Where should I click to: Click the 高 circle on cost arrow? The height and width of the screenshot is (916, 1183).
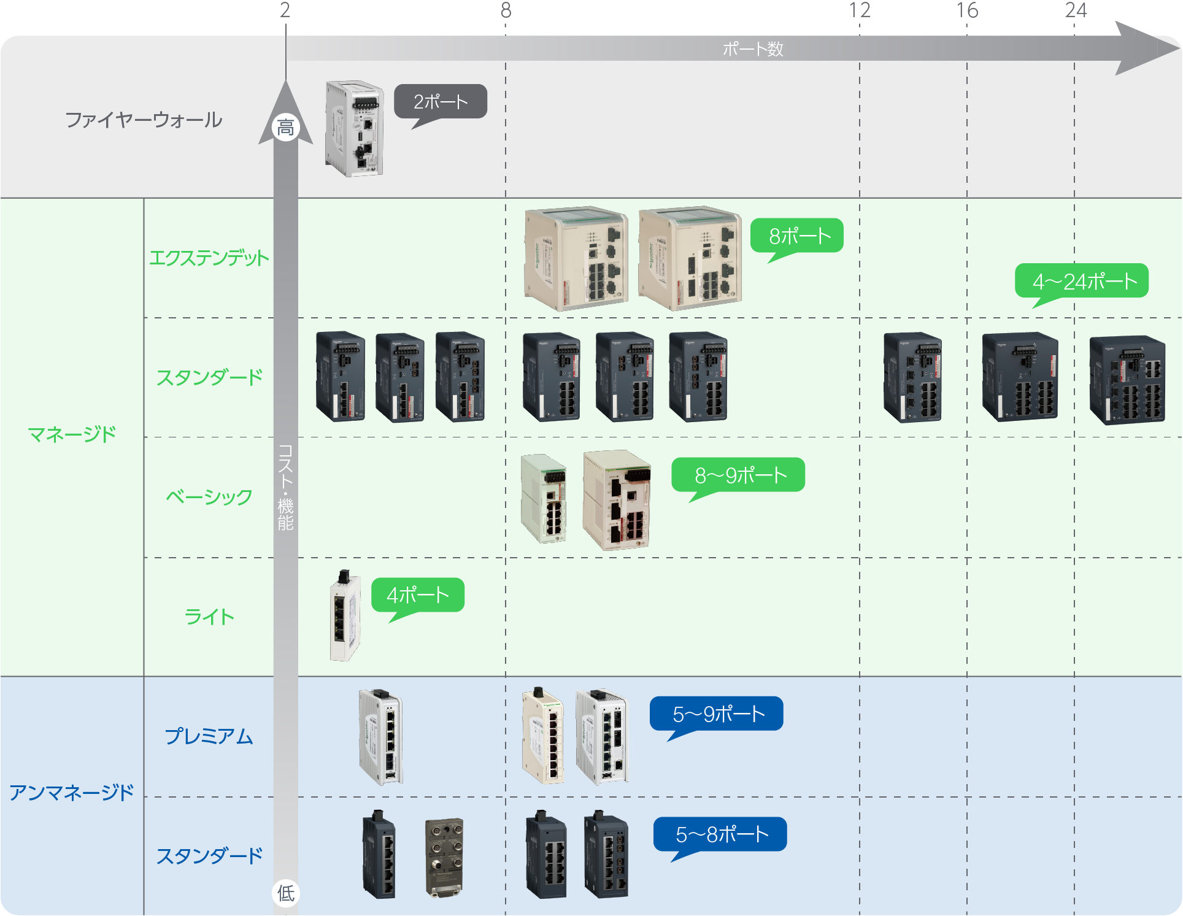pos(285,128)
